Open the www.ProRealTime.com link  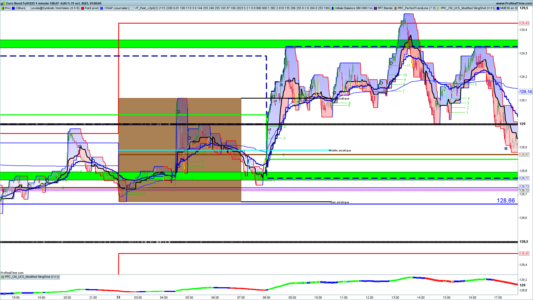(x=514, y=3)
